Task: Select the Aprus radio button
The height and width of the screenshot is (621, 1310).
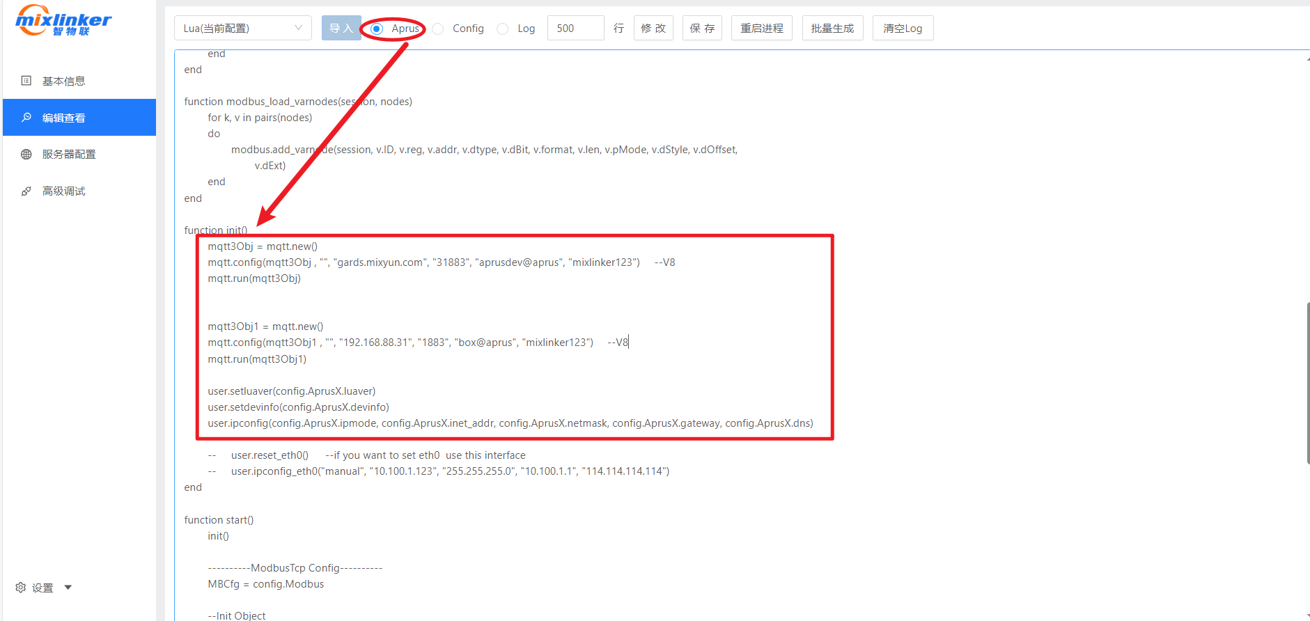Action: [377, 29]
